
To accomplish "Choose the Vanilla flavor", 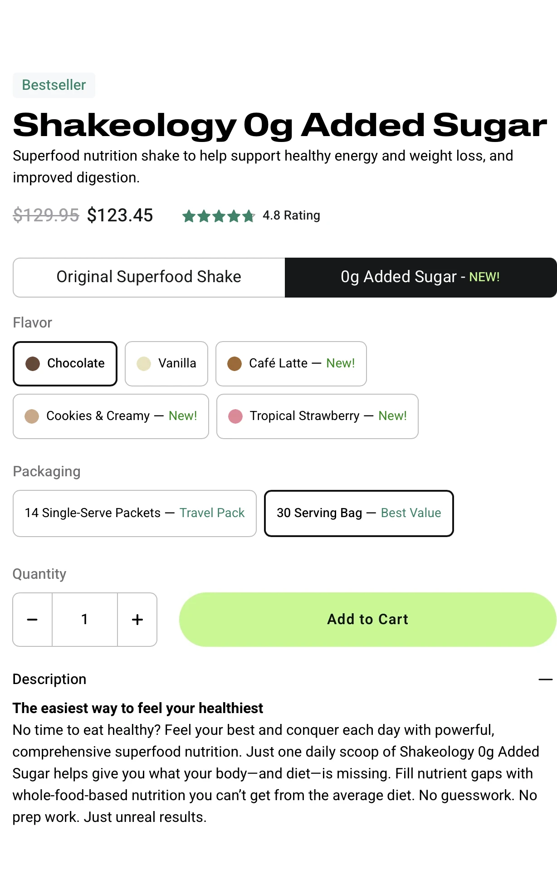I will tap(166, 363).
